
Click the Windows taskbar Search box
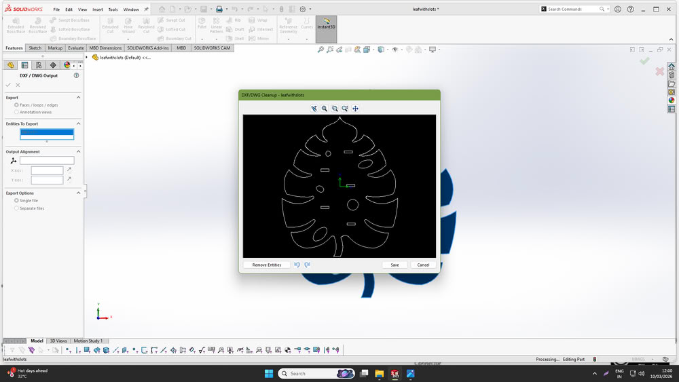coord(316,373)
